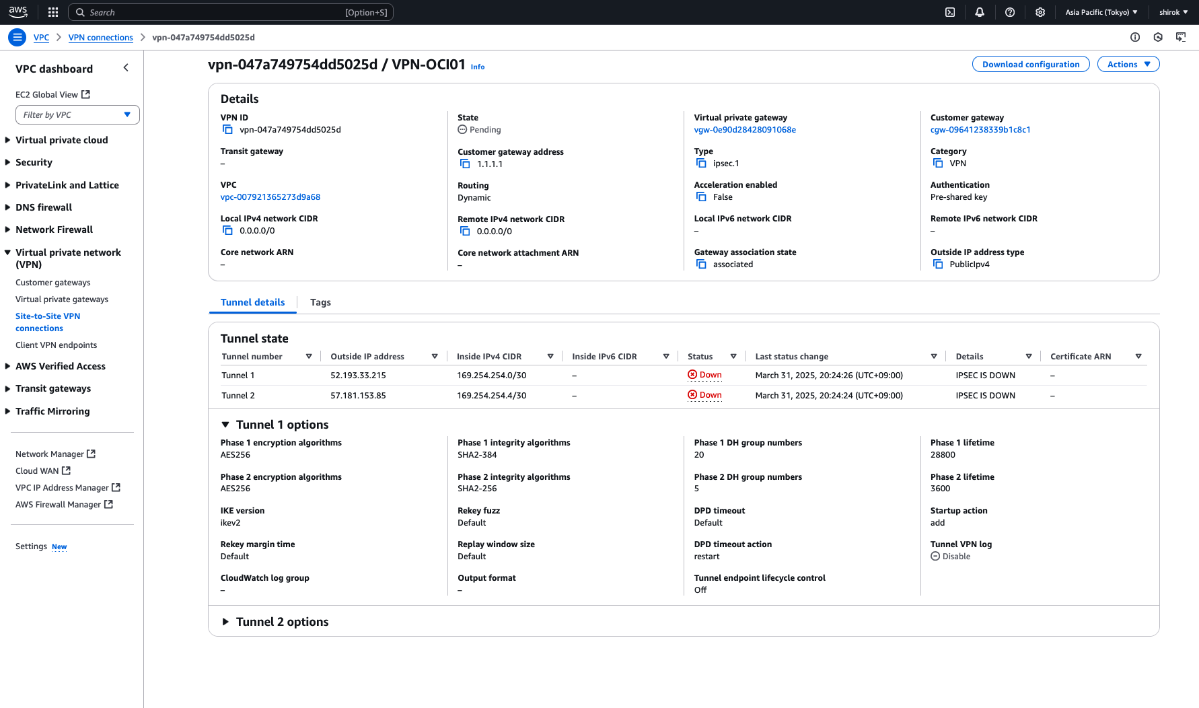Copy Acceleration enabled False value

coord(701,197)
